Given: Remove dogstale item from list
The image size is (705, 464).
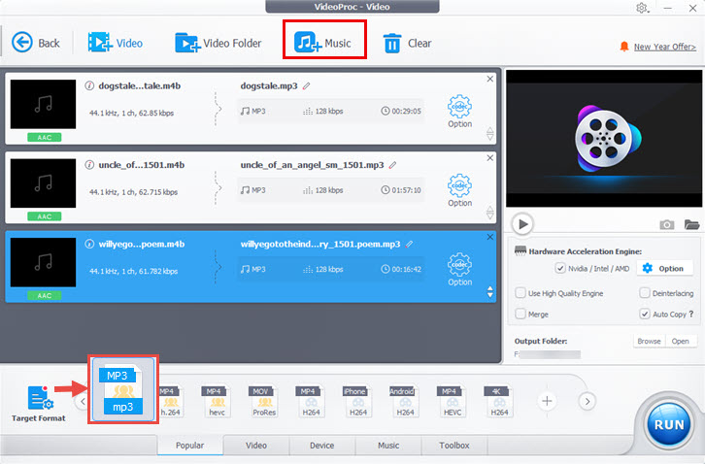Looking at the screenshot, I should pos(490,79).
